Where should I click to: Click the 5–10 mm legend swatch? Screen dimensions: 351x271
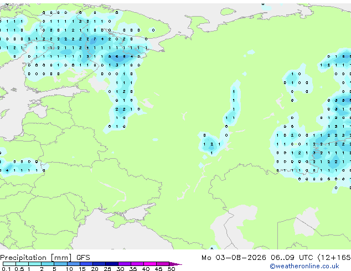pos(60,264)
